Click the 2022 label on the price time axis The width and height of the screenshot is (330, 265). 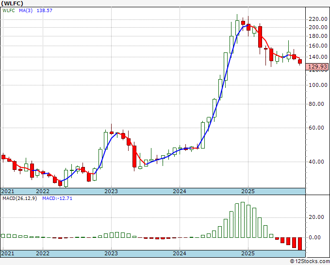43,191
